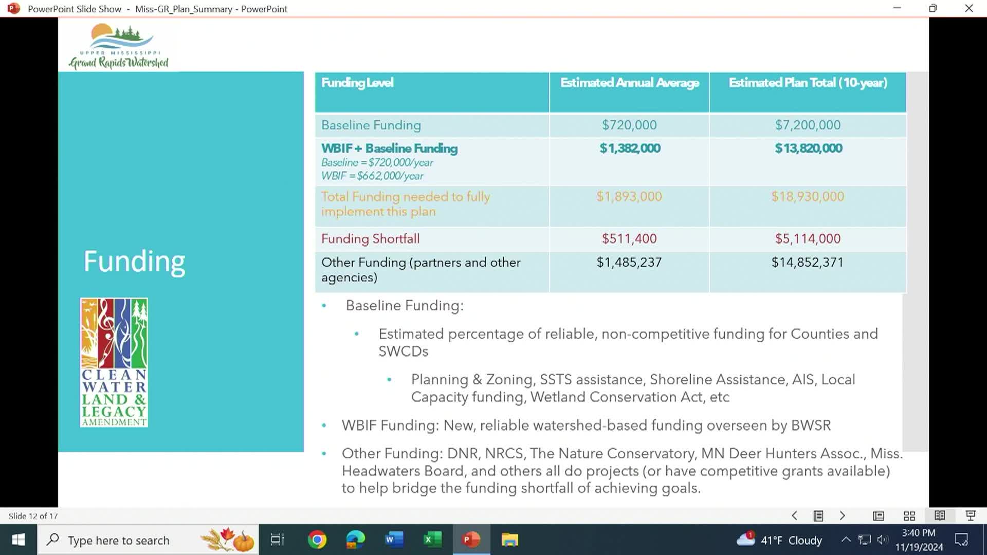Screen dimensions: 987x555
Task: Open volume control tray icon
Action: click(883, 540)
